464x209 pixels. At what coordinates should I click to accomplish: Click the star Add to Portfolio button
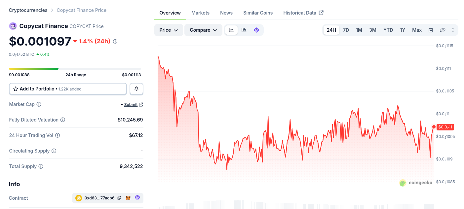(x=68, y=89)
